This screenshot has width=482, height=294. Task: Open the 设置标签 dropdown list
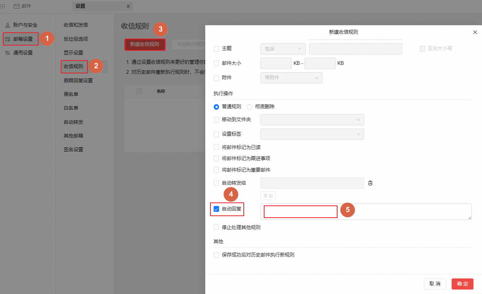tap(312, 134)
